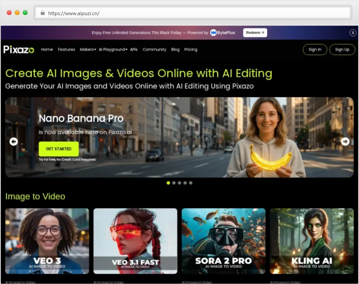Click the padlock icon in the address bar

tap(43, 13)
